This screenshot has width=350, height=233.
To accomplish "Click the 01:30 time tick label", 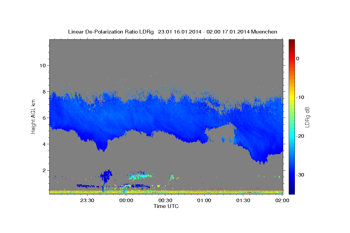I will [x=243, y=200].
